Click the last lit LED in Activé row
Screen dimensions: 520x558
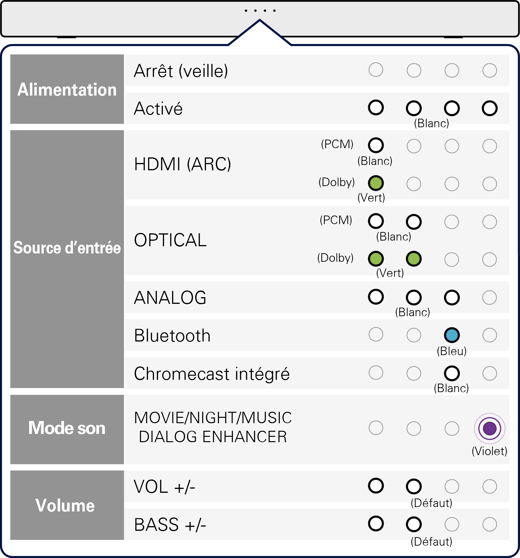coord(490,108)
